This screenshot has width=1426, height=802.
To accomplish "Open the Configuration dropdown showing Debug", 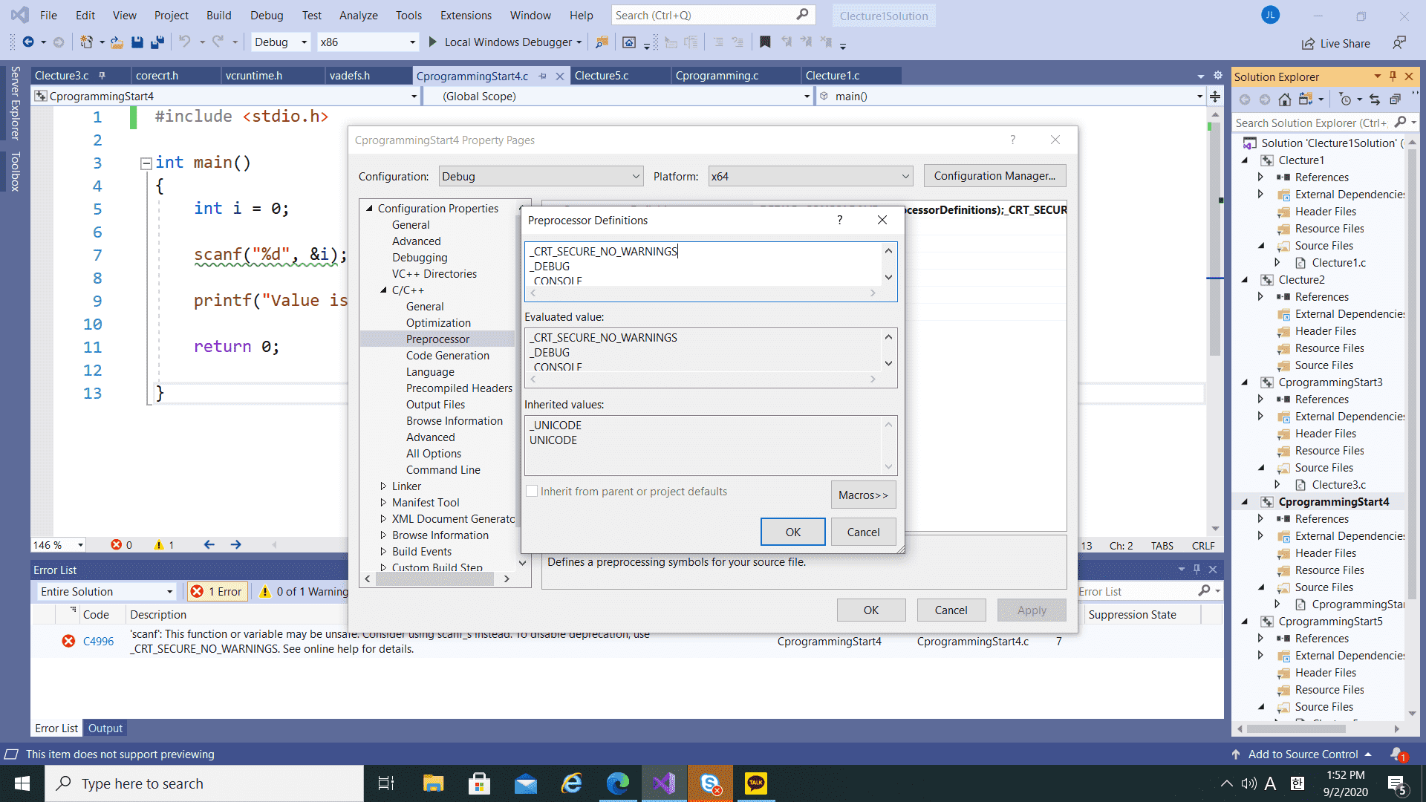I will (x=541, y=177).
